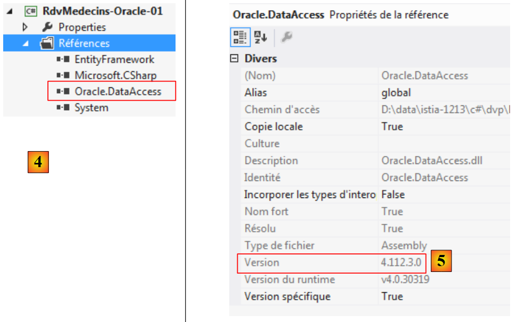Collapse the Références node arrow
Viewport: 525px width, 322px height.
(x=25, y=44)
